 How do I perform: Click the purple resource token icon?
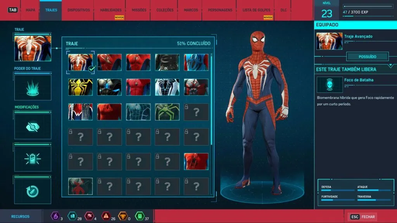pyautogui.click(x=55, y=216)
